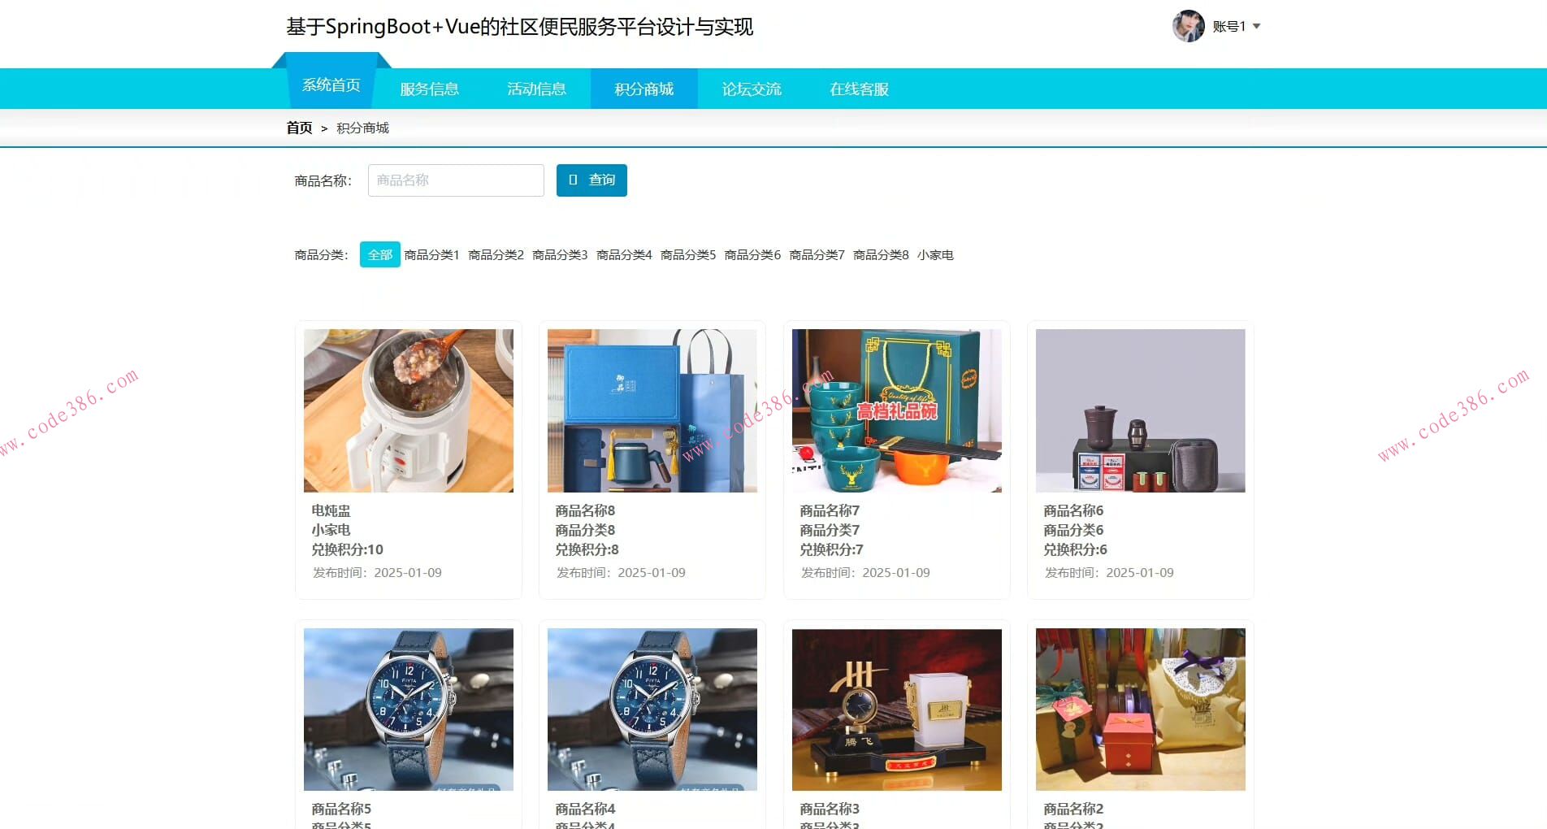Open the 商品名称6 tea set listing
This screenshot has height=829, width=1547.
pyautogui.click(x=1139, y=410)
